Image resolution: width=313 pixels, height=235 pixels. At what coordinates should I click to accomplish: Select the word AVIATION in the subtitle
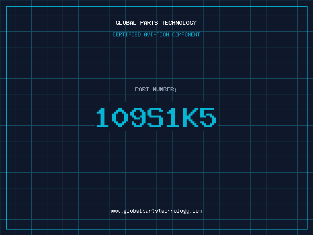pyautogui.click(x=156, y=35)
